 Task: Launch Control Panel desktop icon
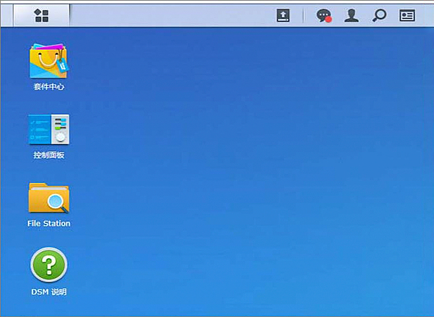[x=49, y=130]
